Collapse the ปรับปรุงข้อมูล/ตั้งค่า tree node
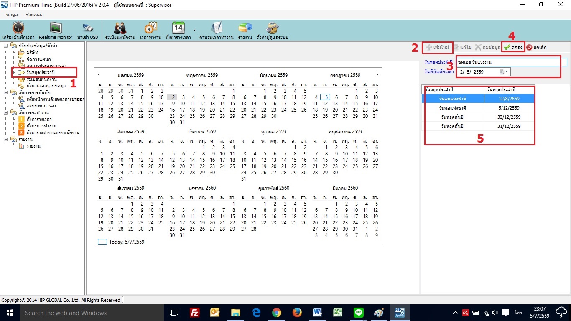 point(5,46)
